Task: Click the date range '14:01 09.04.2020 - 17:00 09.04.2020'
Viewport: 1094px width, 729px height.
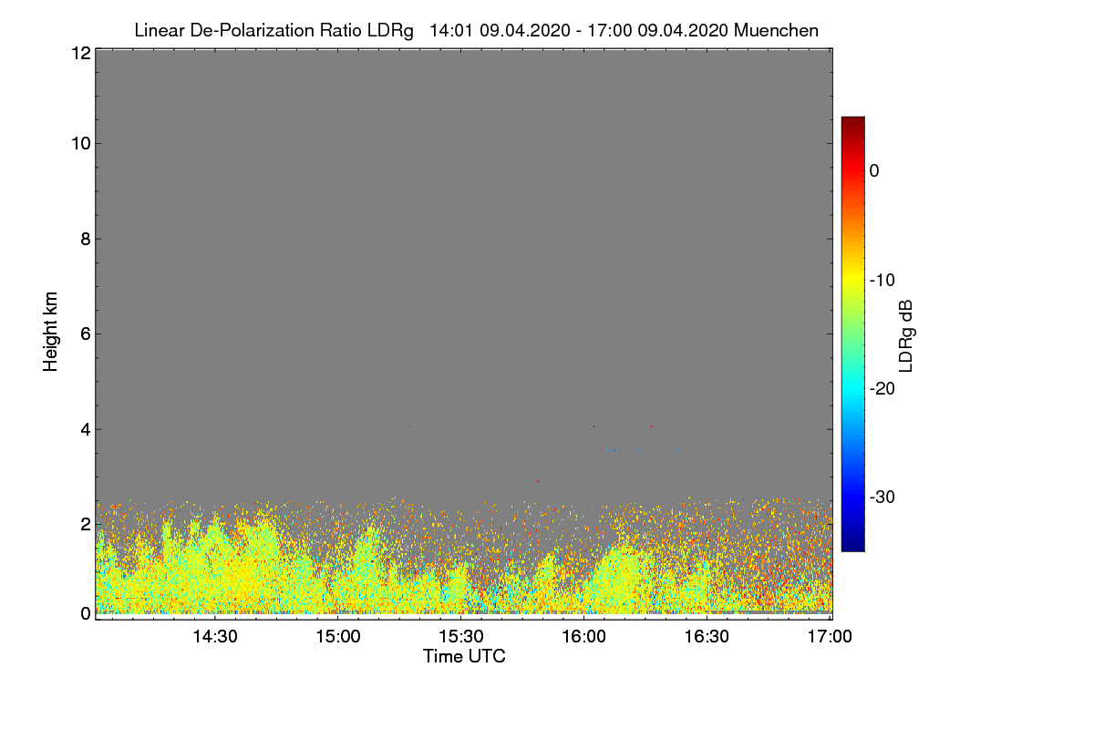Action: (578, 30)
